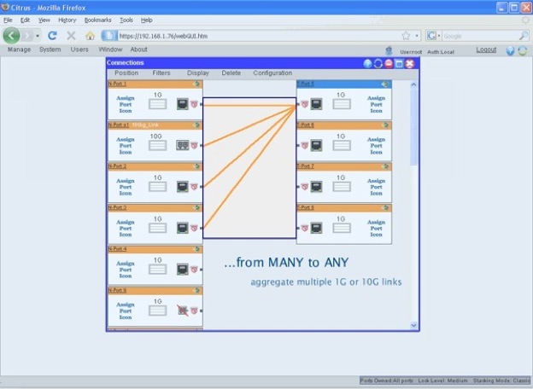Click the Google search box

(x=480, y=36)
